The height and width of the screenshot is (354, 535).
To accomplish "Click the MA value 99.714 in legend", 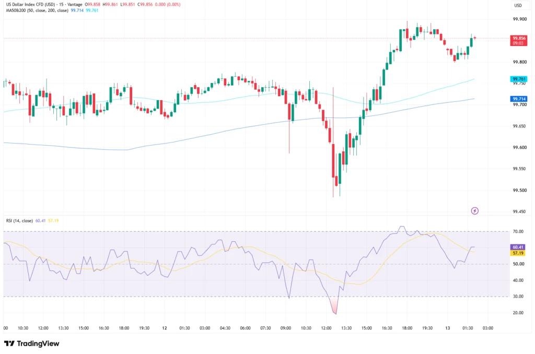I will 77,10.
